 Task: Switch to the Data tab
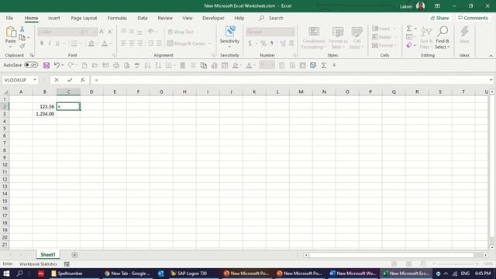143,18
